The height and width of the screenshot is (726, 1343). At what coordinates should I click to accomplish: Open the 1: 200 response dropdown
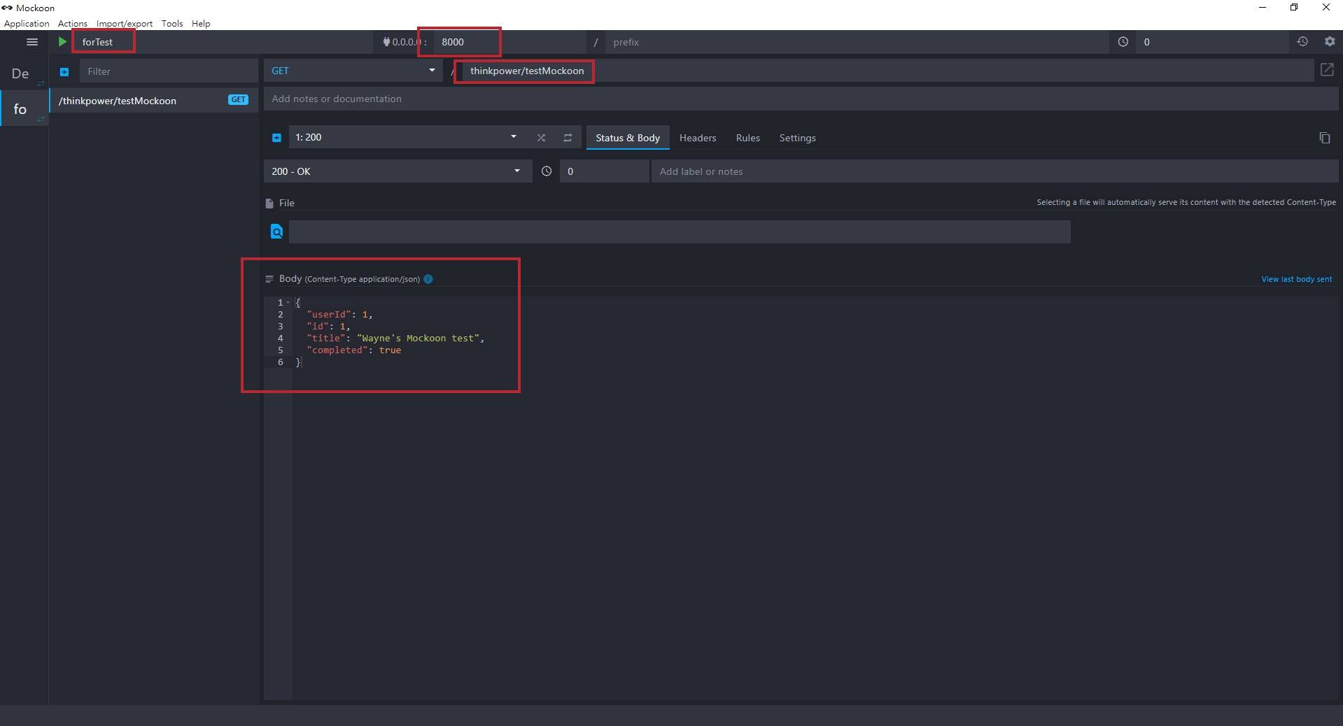point(407,137)
